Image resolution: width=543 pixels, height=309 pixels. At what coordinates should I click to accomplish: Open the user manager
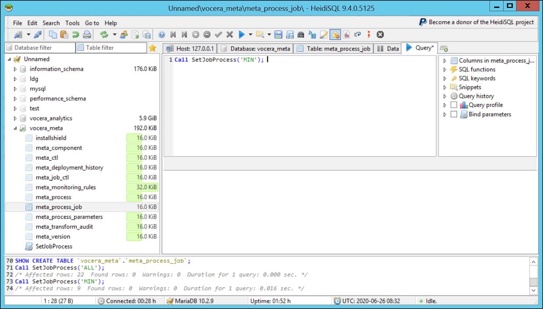(x=124, y=34)
